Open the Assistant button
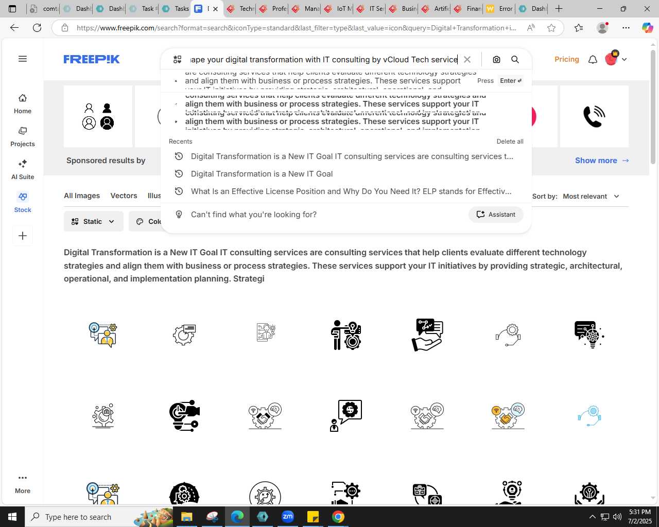Image resolution: width=659 pixels, height=527 pixels. pyautogui.click(x=496, y=215)
